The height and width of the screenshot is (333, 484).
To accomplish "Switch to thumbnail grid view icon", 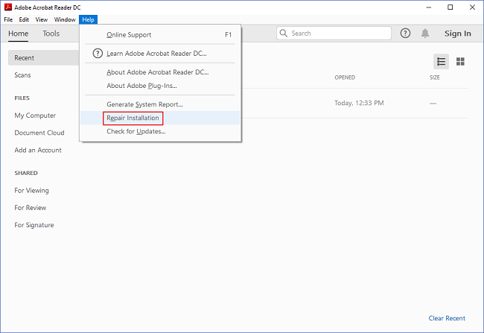I will [460, 61].
